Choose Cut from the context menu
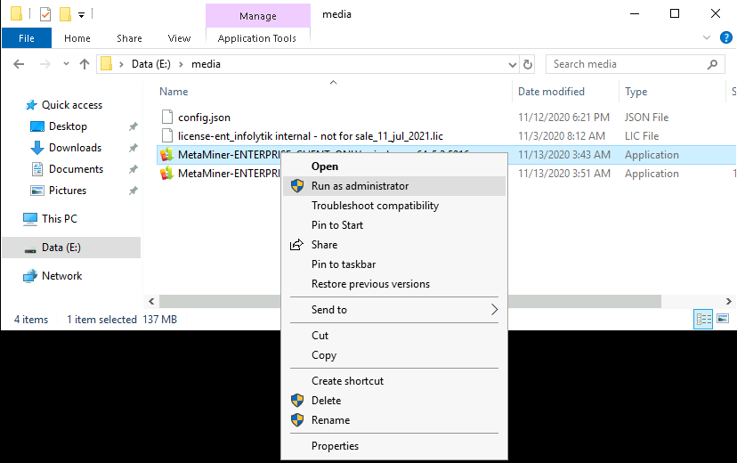The image size is (737, 463). (394, 336)
